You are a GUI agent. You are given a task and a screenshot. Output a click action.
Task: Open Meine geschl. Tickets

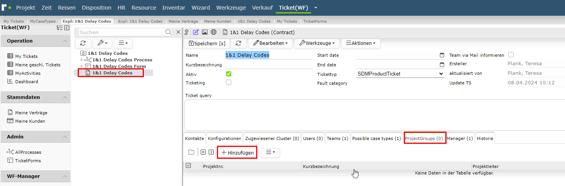[38, 65]
